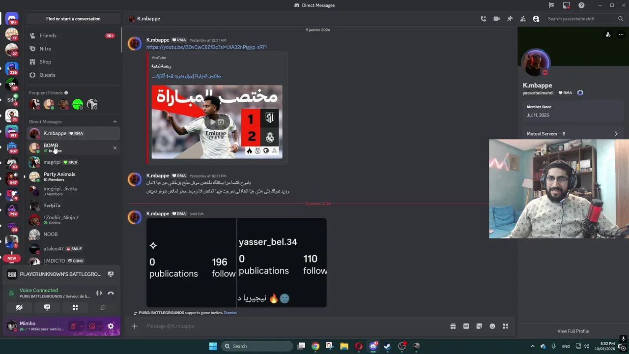This screenshot has height=354, width=629.
Task: Dismiss the PUBG game invites notice
Action: click(x=230, y=313)
